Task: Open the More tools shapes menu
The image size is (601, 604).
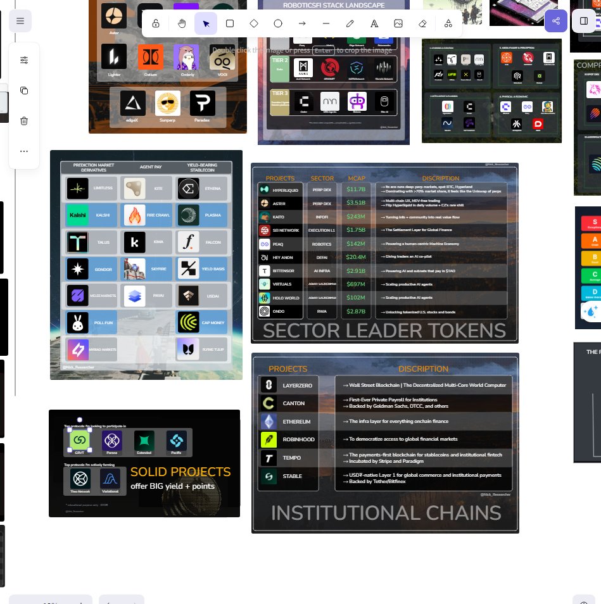Action: (x=448, y=23)
